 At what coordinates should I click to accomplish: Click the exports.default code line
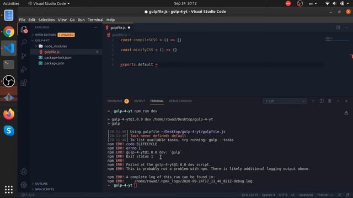139,64
